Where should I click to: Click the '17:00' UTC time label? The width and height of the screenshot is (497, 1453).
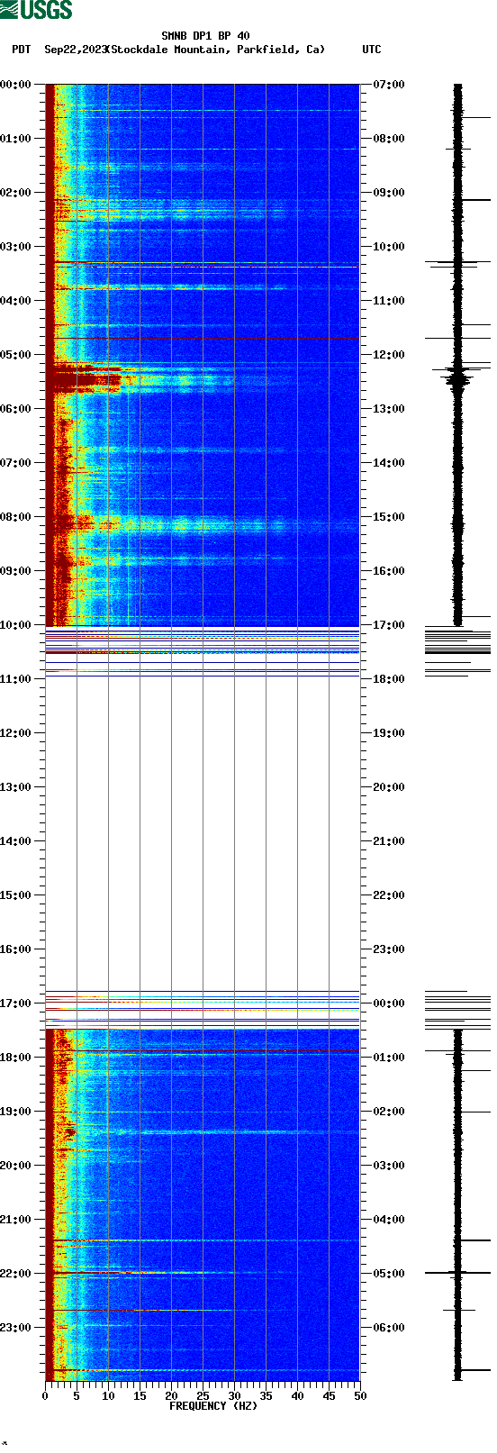tap(389, 625)
